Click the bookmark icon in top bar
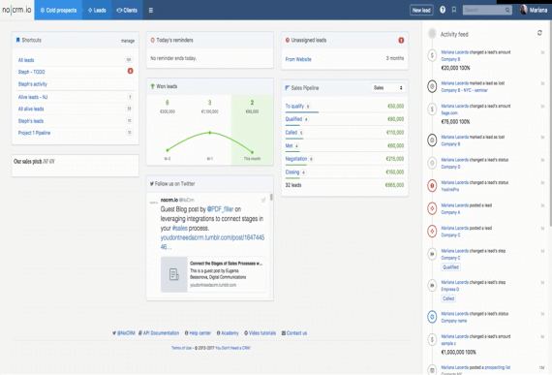Viewport: 552px width, 375px height. click(454, 10)
